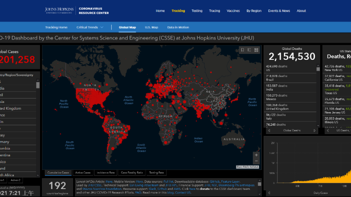
Task: Switch map layer to Case-Fatality Ratio
Action: pos(131,173)
